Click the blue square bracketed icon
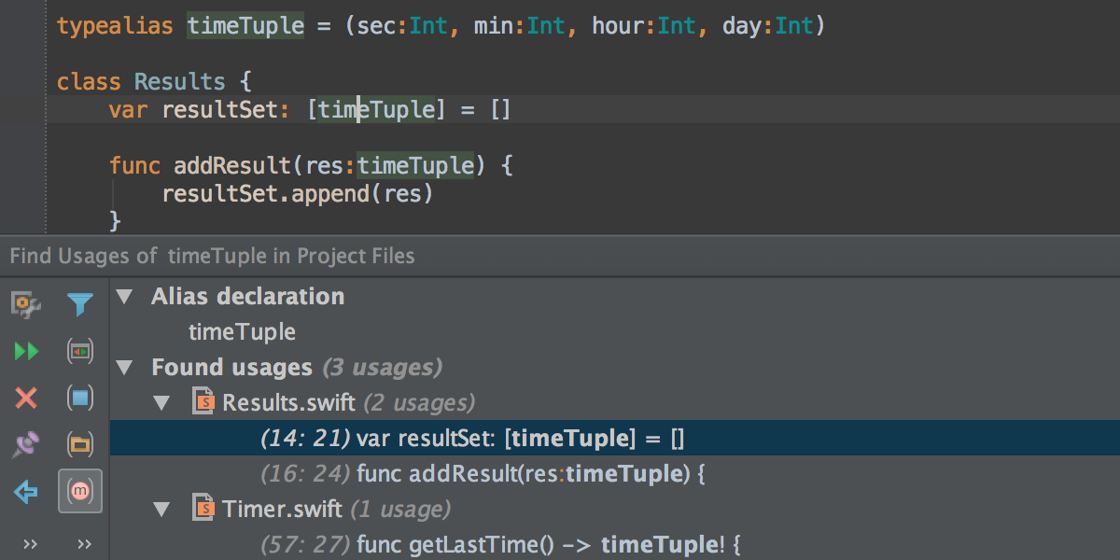Image resolution: width=1120 pixels, height=560 pixels. pos(80,397)
